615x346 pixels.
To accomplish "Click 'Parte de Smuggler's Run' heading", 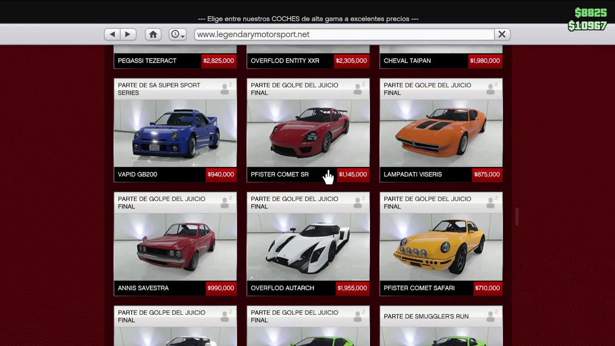I will click(x=426, y=316).
